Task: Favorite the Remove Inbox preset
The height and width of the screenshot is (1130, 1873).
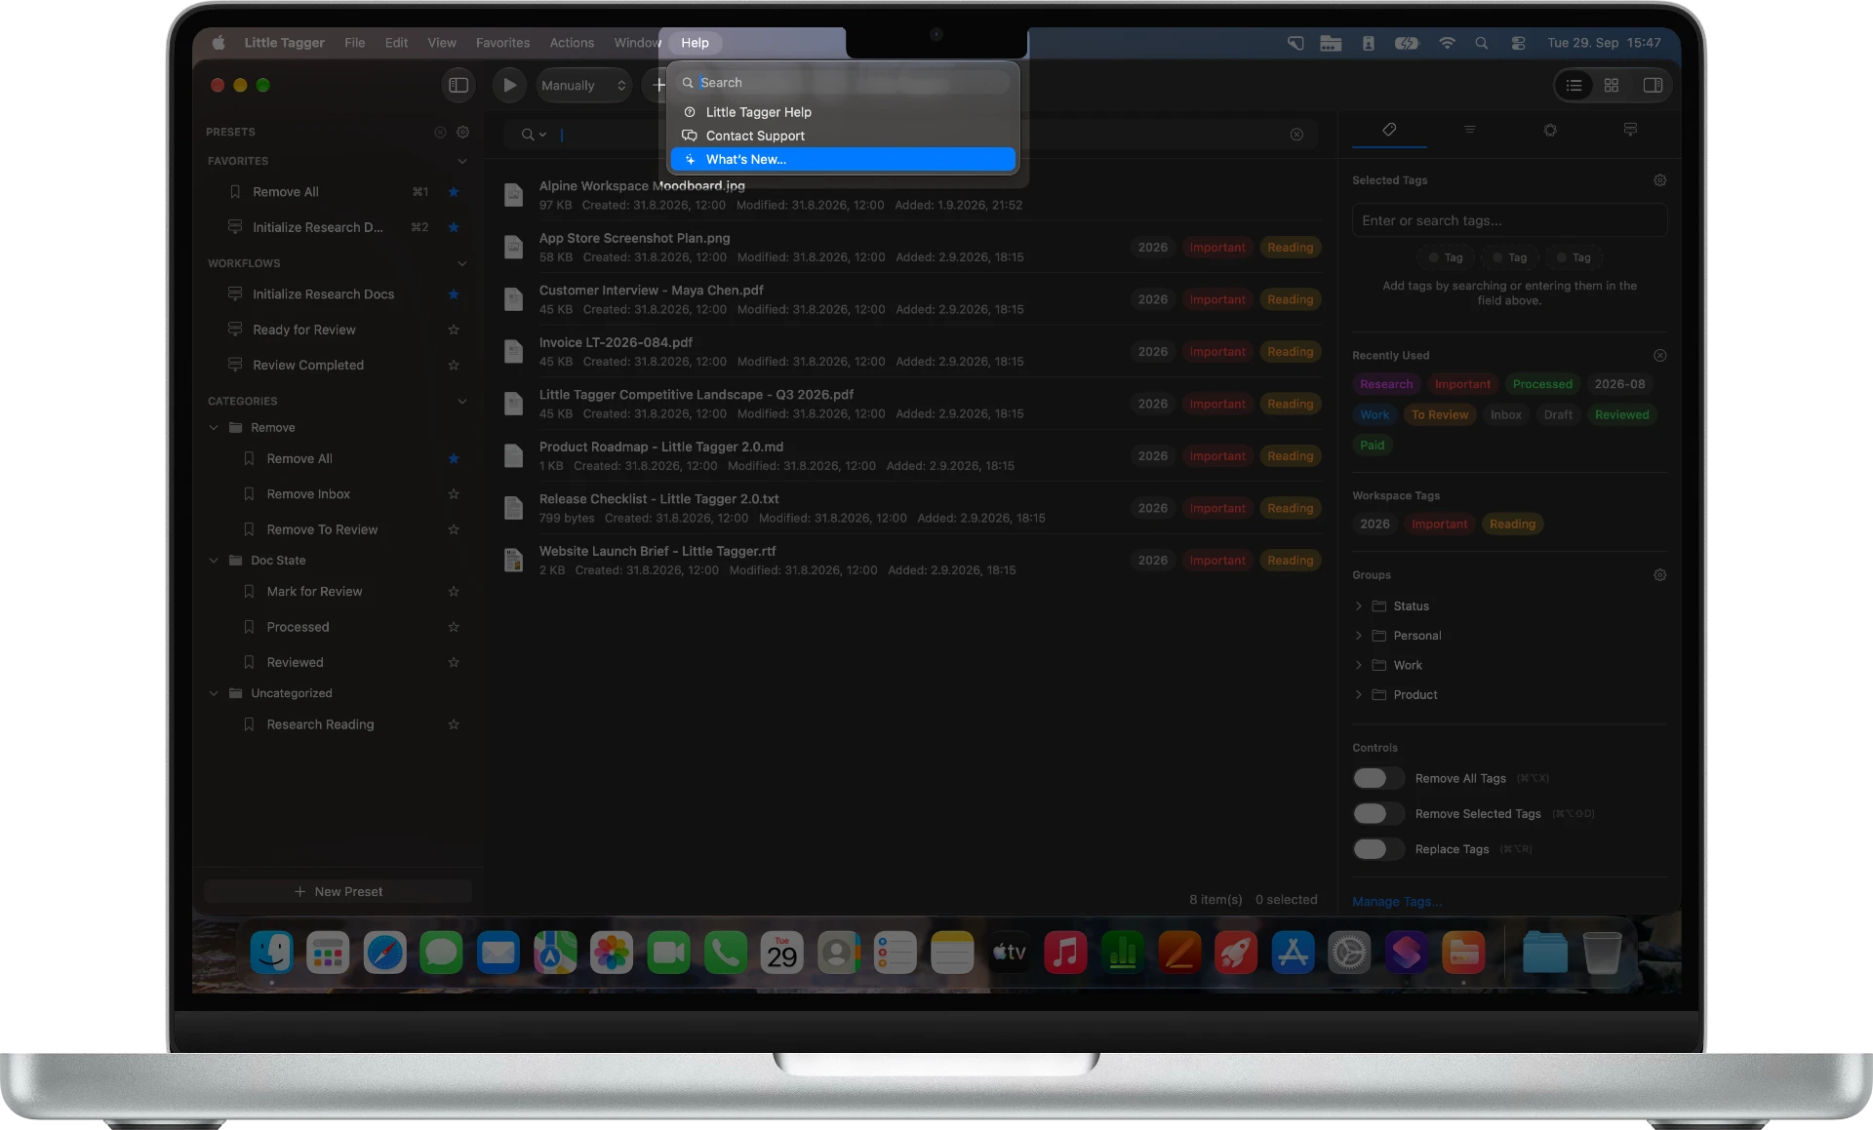Action: pyautogui.click(x=454, y=494)
